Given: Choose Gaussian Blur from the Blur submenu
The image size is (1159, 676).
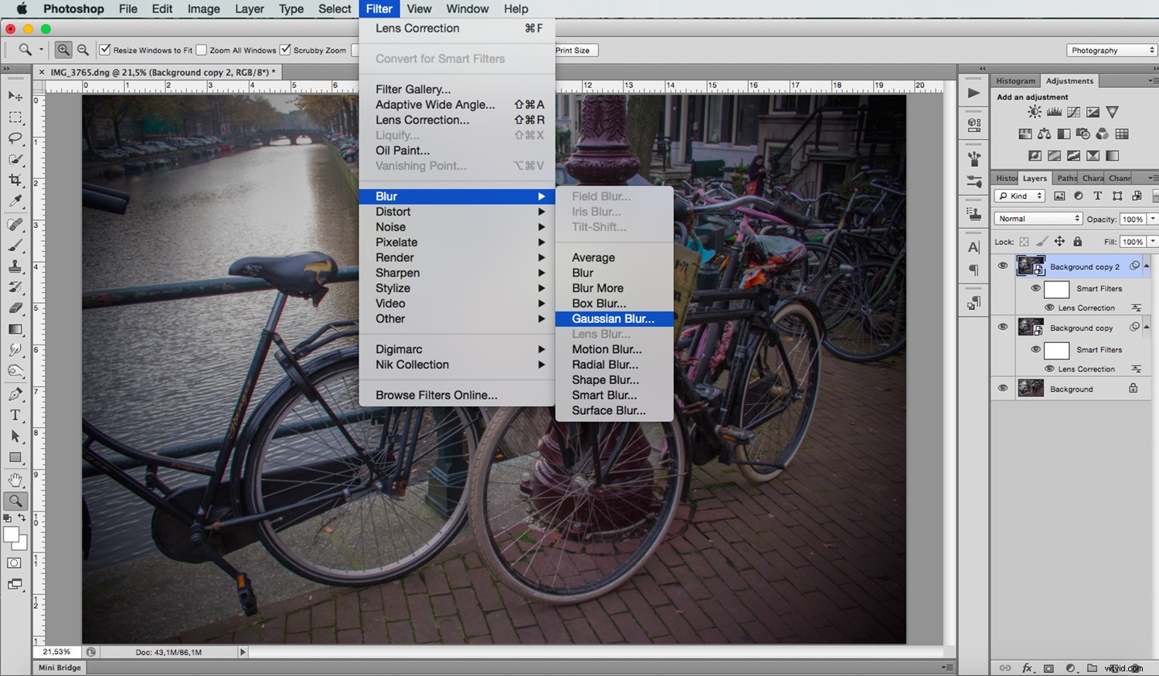Looking at the screenshot, I should (x=613, y=318).
